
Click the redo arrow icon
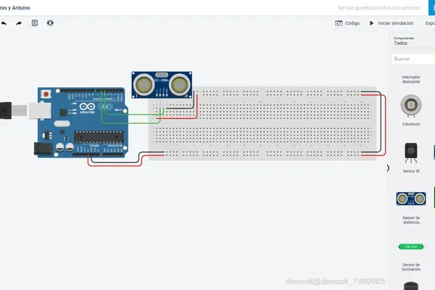19,23
